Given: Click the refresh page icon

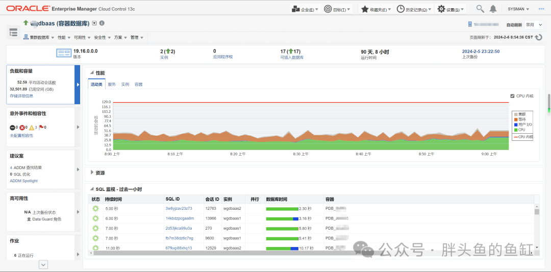Looking at the screenshot, I should (539, 37).
